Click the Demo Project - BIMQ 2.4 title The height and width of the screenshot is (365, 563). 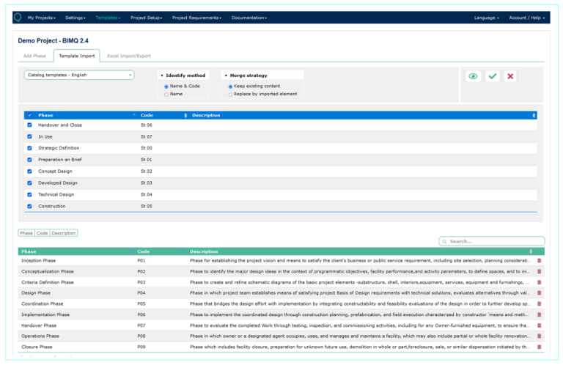coord(53,40)
